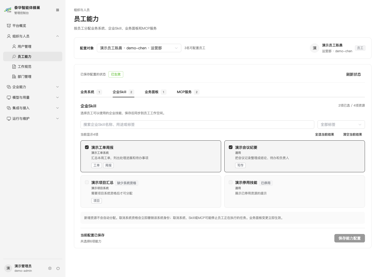Click the 员工能力 sparkle icon

14,56
